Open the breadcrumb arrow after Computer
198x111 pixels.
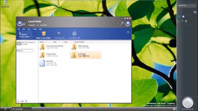37,25
